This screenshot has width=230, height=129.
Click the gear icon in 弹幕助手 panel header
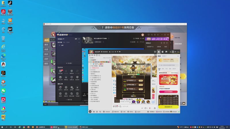(164, 43)
